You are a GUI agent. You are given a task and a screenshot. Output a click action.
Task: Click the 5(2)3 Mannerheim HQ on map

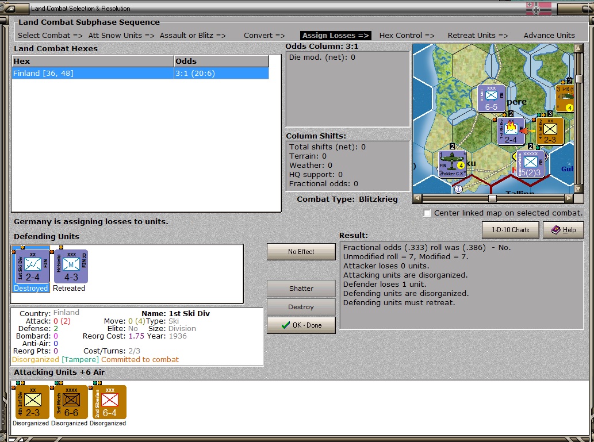(530, 164)
